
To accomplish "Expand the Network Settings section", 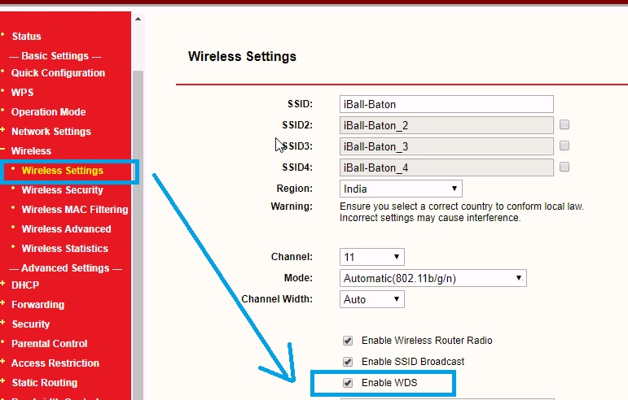I will coord(51,132).
